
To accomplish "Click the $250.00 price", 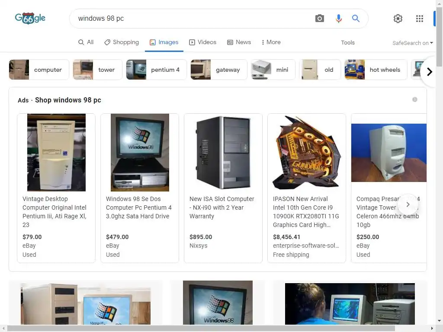I will coord(368,237).
